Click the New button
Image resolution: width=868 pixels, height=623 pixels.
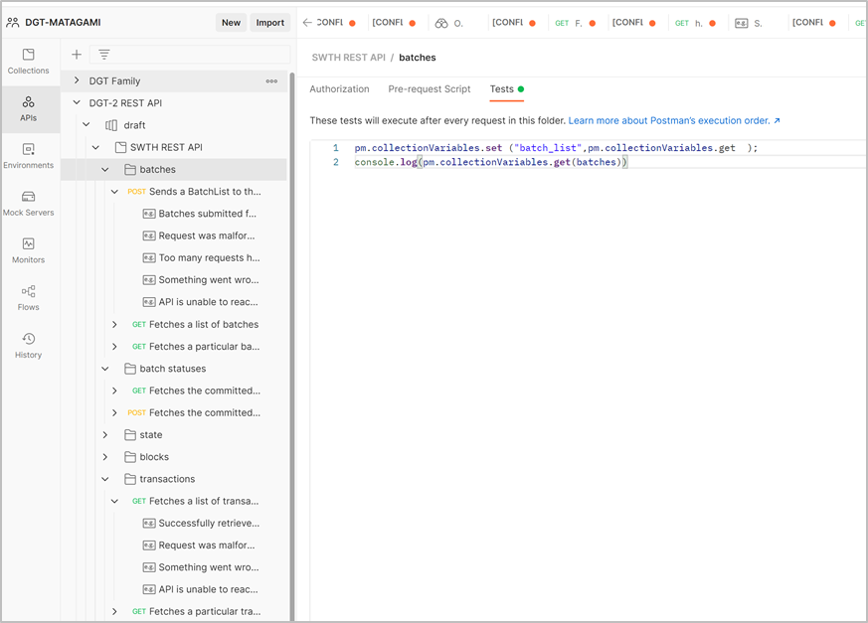point(231,23)
